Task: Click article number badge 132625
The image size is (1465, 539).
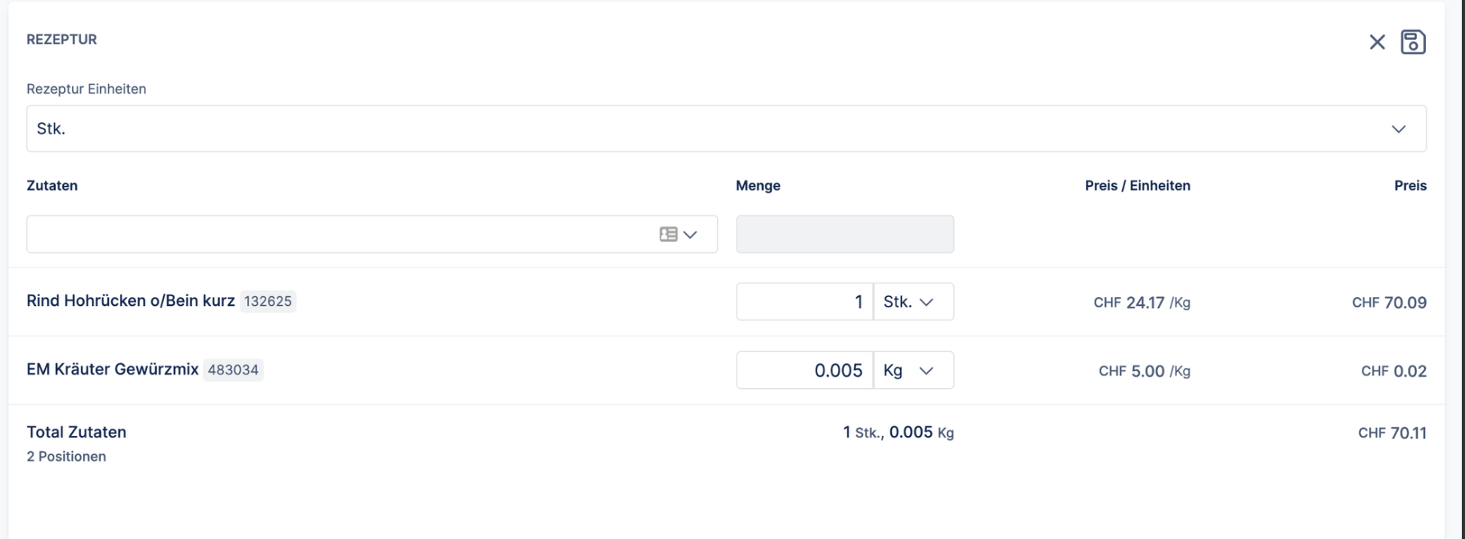Action: coord(268,302)
